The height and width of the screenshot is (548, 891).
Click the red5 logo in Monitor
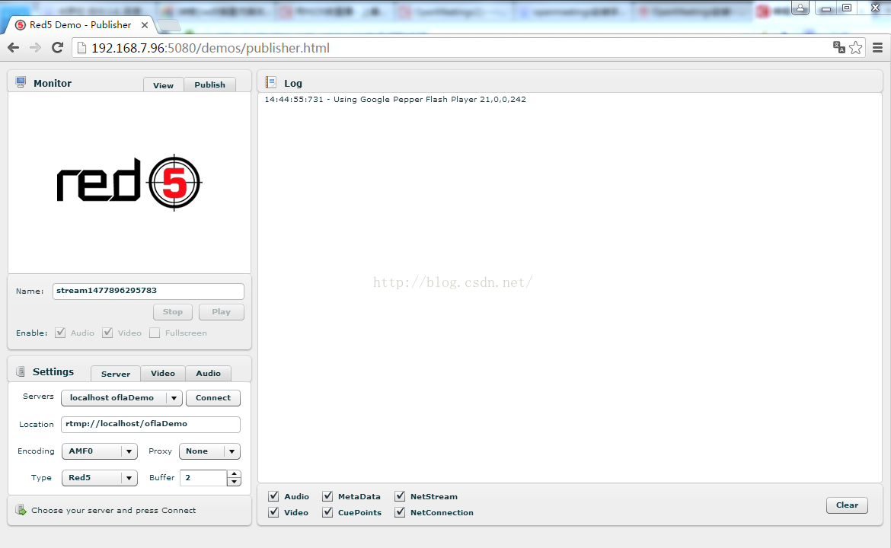coord(129,183)
